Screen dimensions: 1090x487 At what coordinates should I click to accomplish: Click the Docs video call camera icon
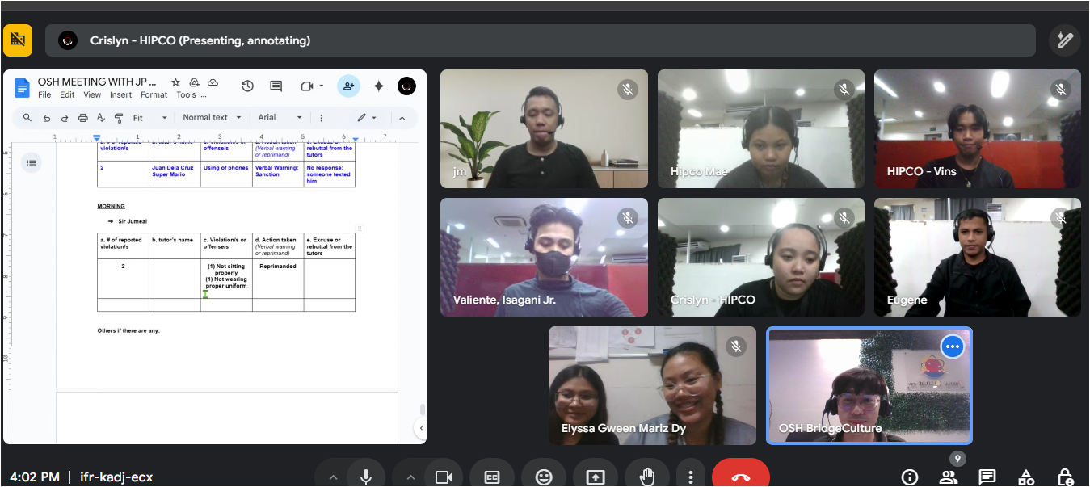tap(307, 86)
